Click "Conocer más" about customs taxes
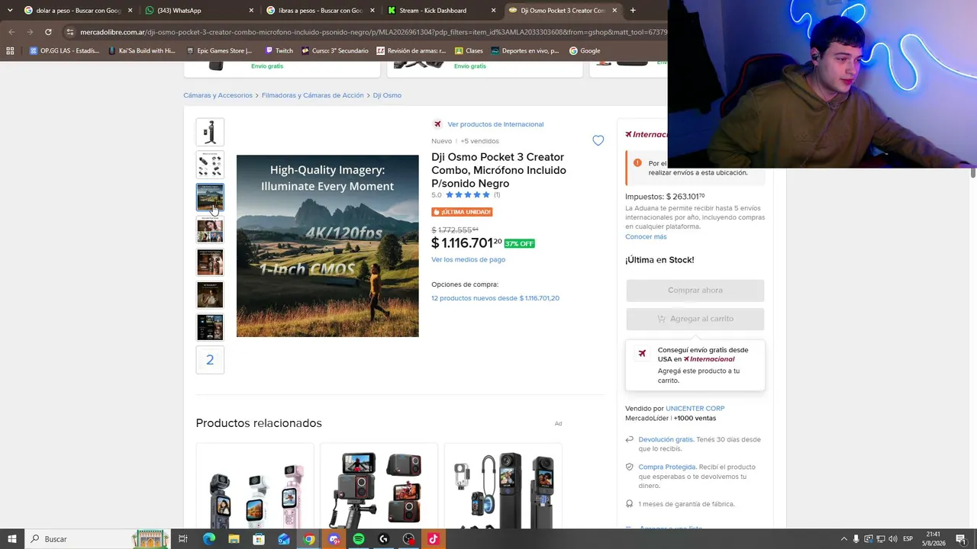 [646, 236]
